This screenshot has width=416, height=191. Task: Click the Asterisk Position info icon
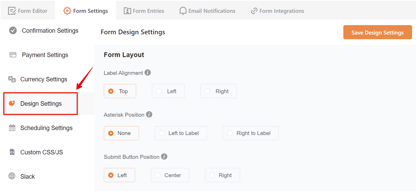[x=149, y=115]
